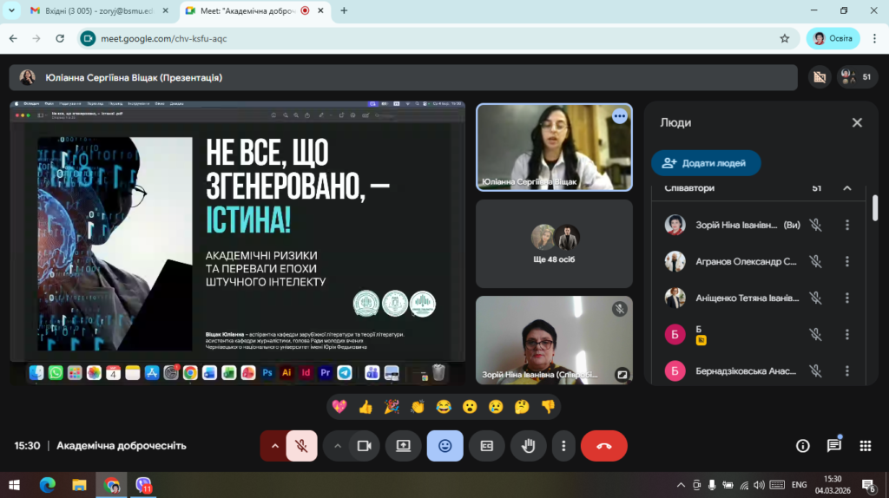Unmute the microphone in call controls
Image resolution: width=889 pixels, height=498 pixels.
pyautogui.click(x=302, y=446)
